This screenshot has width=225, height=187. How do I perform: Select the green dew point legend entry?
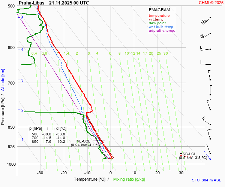coord(157,23)
